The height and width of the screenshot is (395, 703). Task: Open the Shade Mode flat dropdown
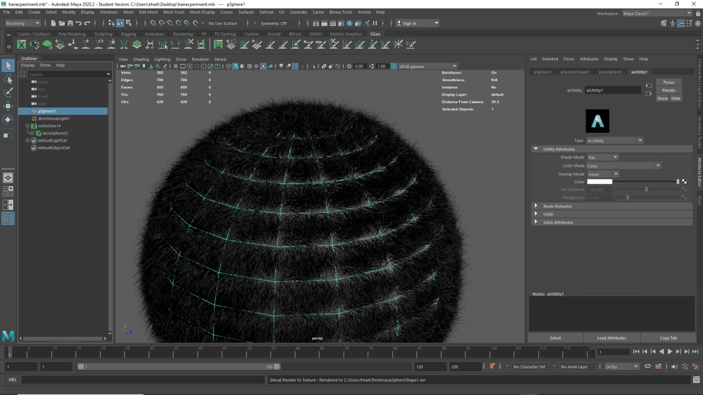point(603,157)
